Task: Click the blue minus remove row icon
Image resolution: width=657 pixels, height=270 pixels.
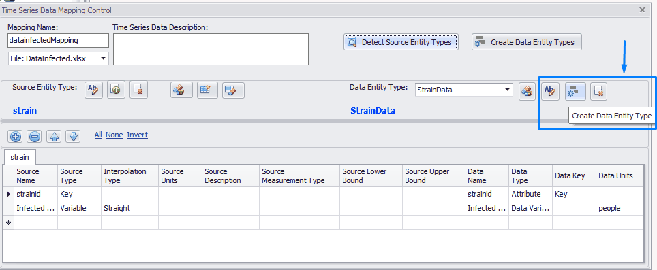Action: tap(35, 136)
